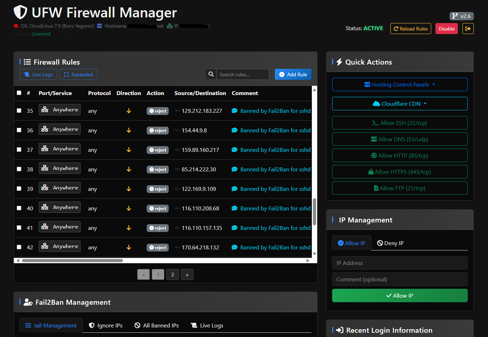The image size is (488, 337).
Task: Click the version v2.6 branch badge
Action: point(461,16)
